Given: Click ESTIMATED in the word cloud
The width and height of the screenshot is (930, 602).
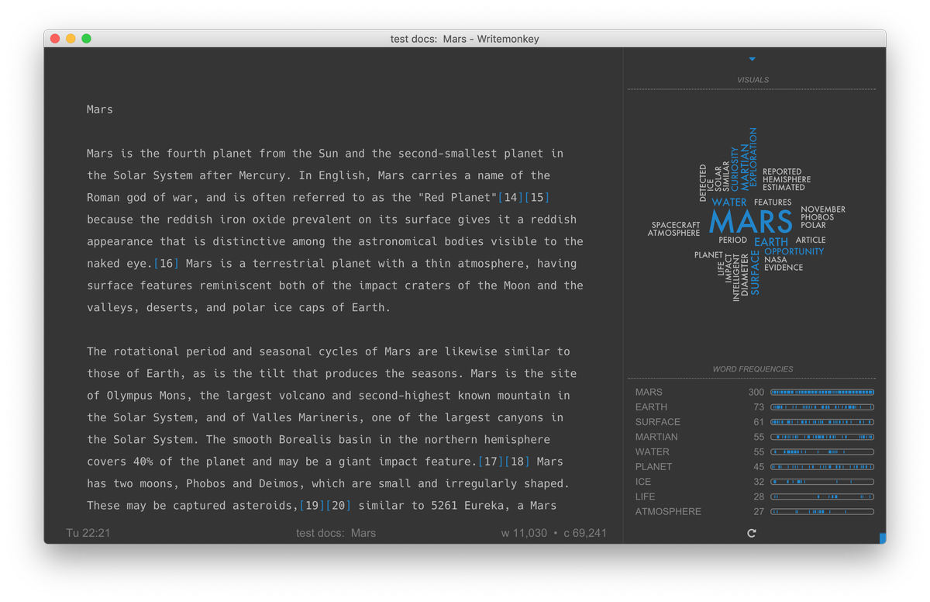Looking at the screenshot, I should pos(784,187).
